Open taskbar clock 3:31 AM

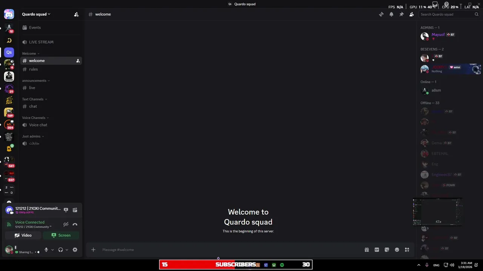coord(466,265)
